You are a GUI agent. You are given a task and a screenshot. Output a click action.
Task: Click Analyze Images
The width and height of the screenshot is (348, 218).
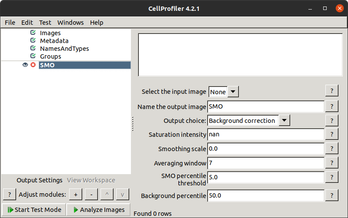[x=99, y=210]
